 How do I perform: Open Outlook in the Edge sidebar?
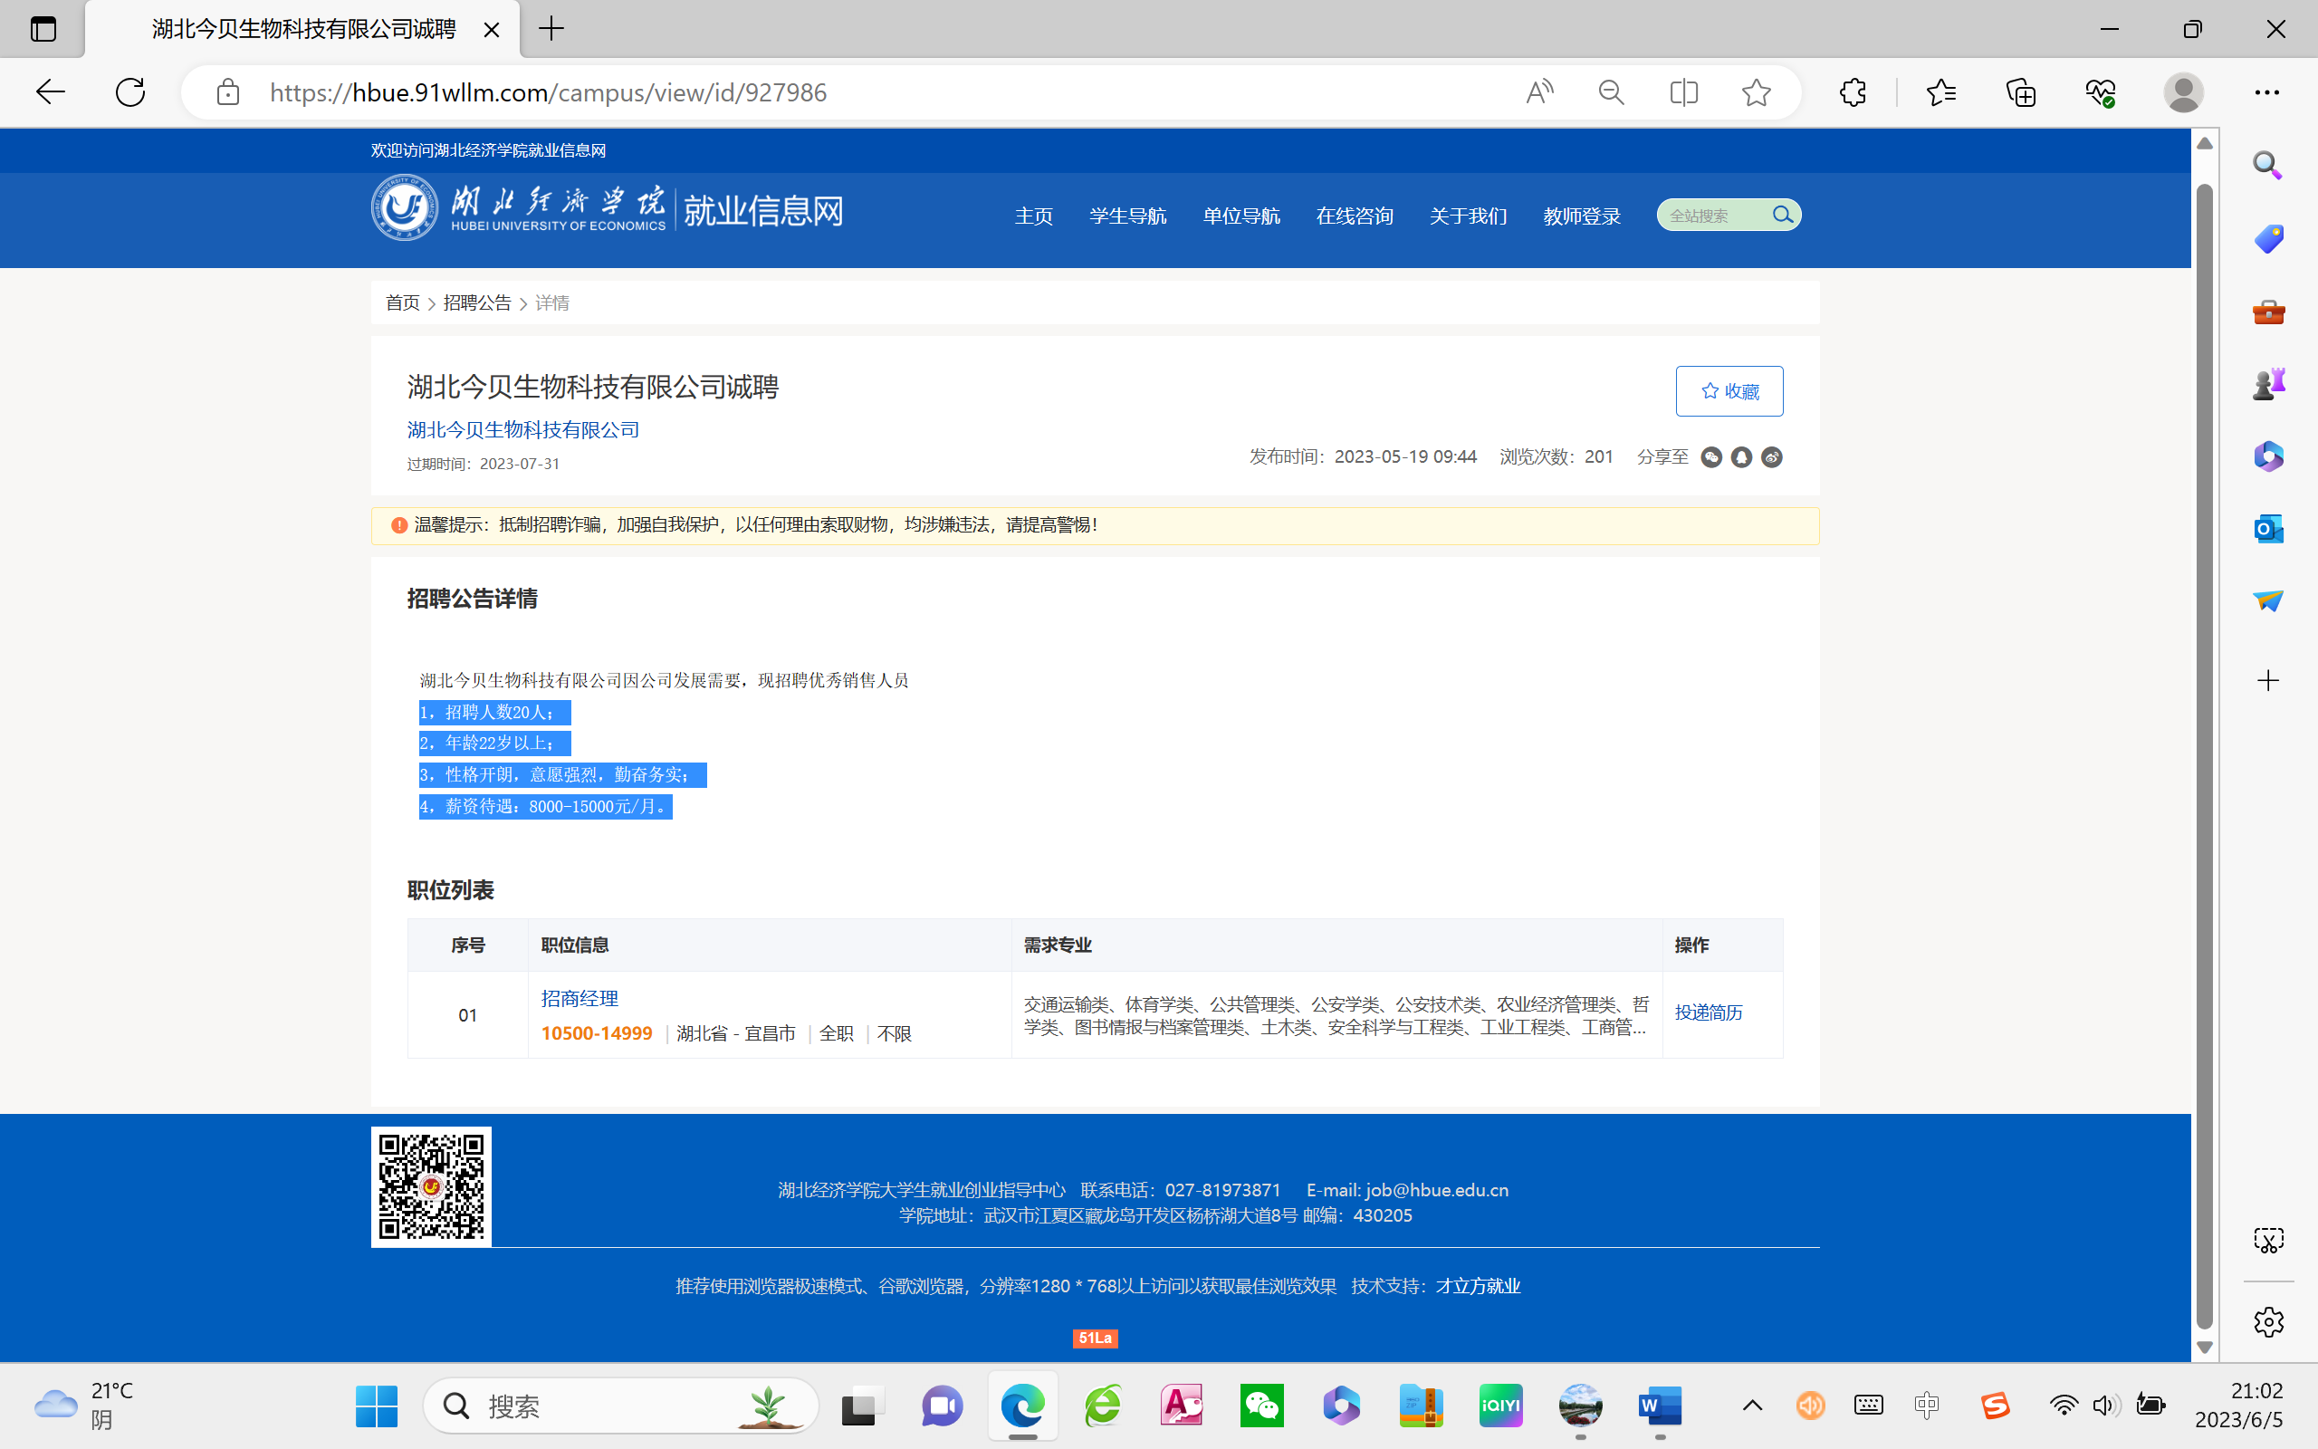[2267, 528]
